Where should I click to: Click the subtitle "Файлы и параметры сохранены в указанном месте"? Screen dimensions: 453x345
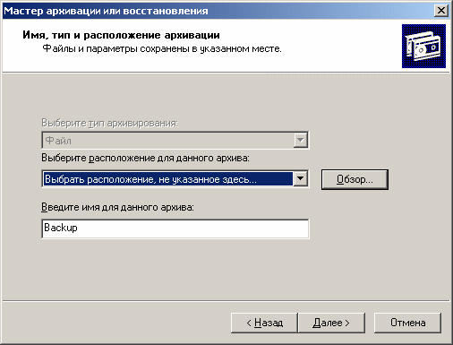162,48
